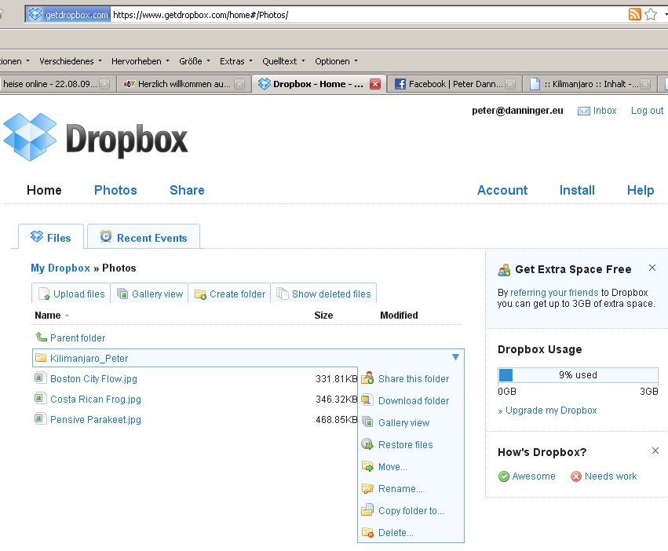Open the Install navigation link
Viewport: 668px width, 551px height.
click(577, 190)
